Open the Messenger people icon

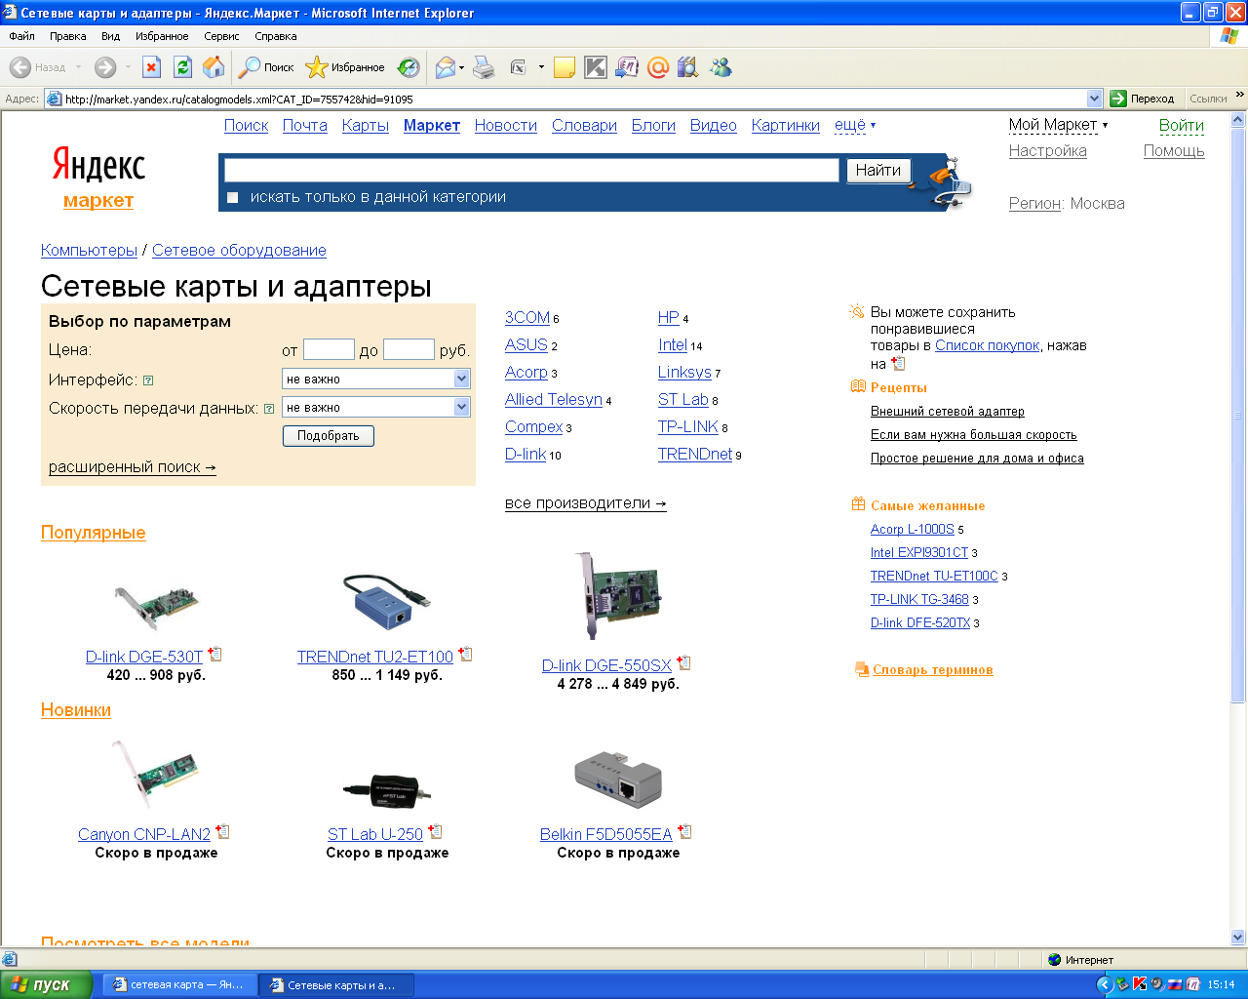(x=721, y=67)
